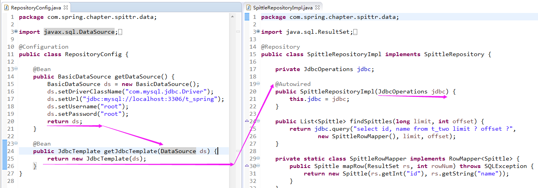Click collapsed imports box after java.sql.ResultSet
538x188 pixels.
(x=355, y=32)
